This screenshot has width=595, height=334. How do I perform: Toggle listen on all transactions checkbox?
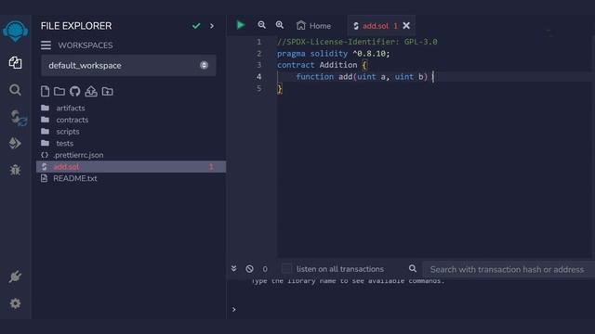click(x=286, y=268)
